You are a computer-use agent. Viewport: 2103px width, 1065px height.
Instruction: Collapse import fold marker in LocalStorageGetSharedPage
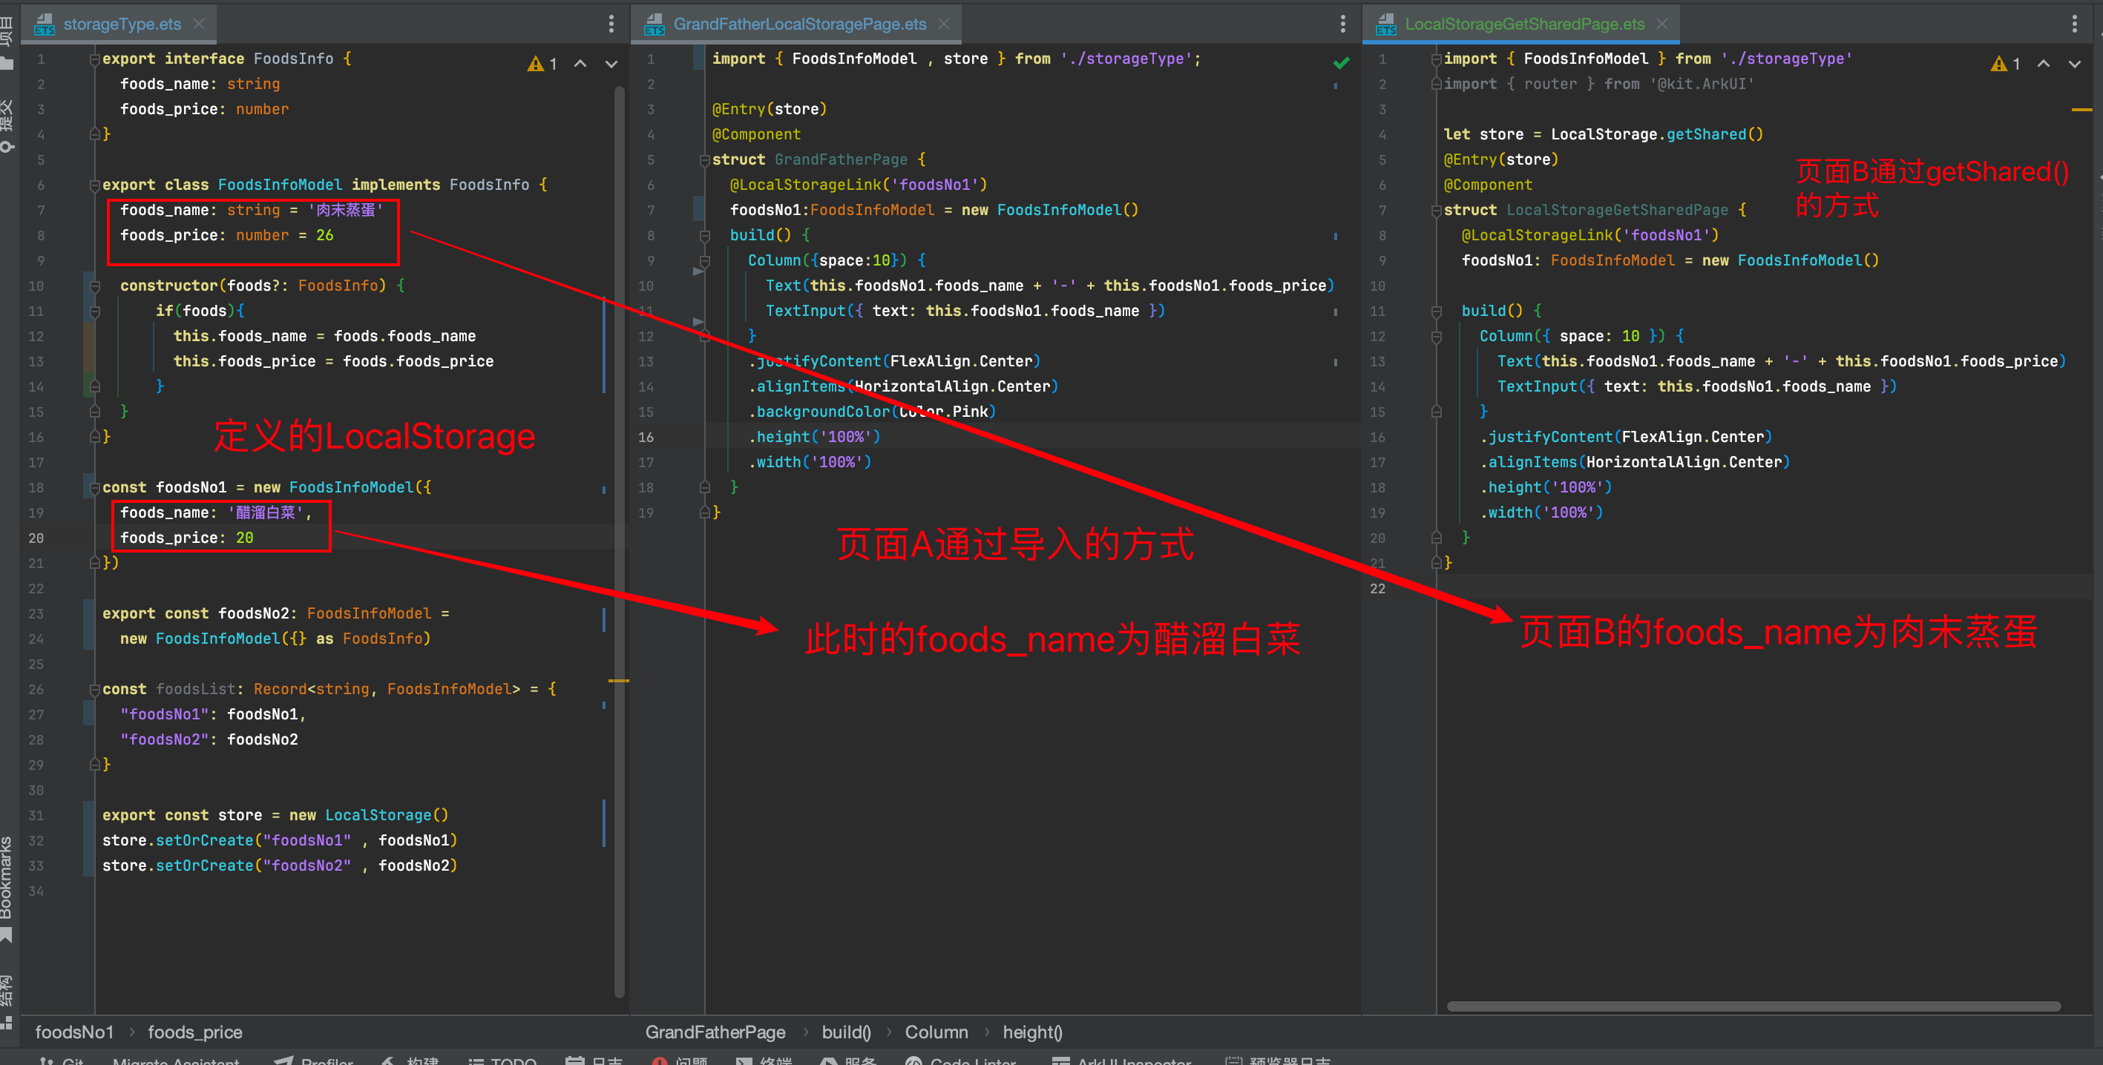pyautogui.click(x=1436, y=59)
